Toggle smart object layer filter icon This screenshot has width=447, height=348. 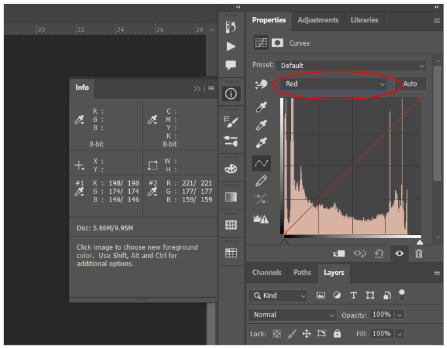[387, 296]
